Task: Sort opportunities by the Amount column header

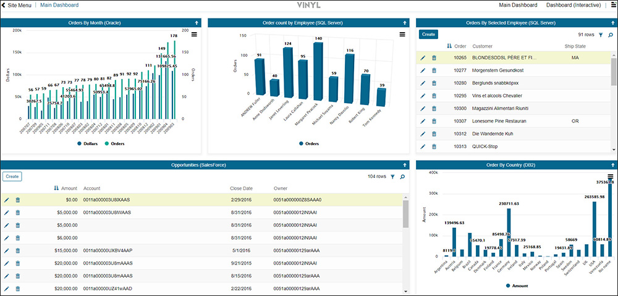Action: (x=69, y=188)
